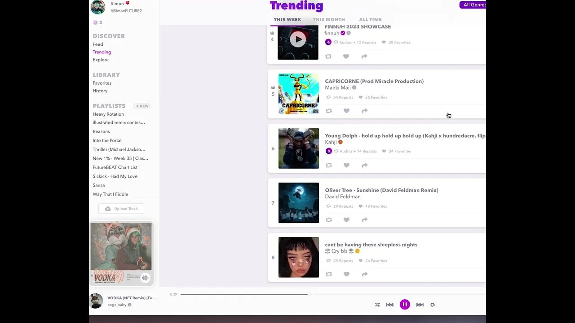
Task: Open the Thriller (Michael Jackson) playlist
Action: (119, 149)
